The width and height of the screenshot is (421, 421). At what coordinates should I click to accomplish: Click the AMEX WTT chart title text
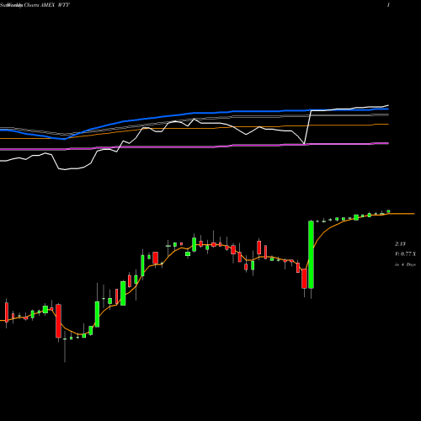point(35,5)
